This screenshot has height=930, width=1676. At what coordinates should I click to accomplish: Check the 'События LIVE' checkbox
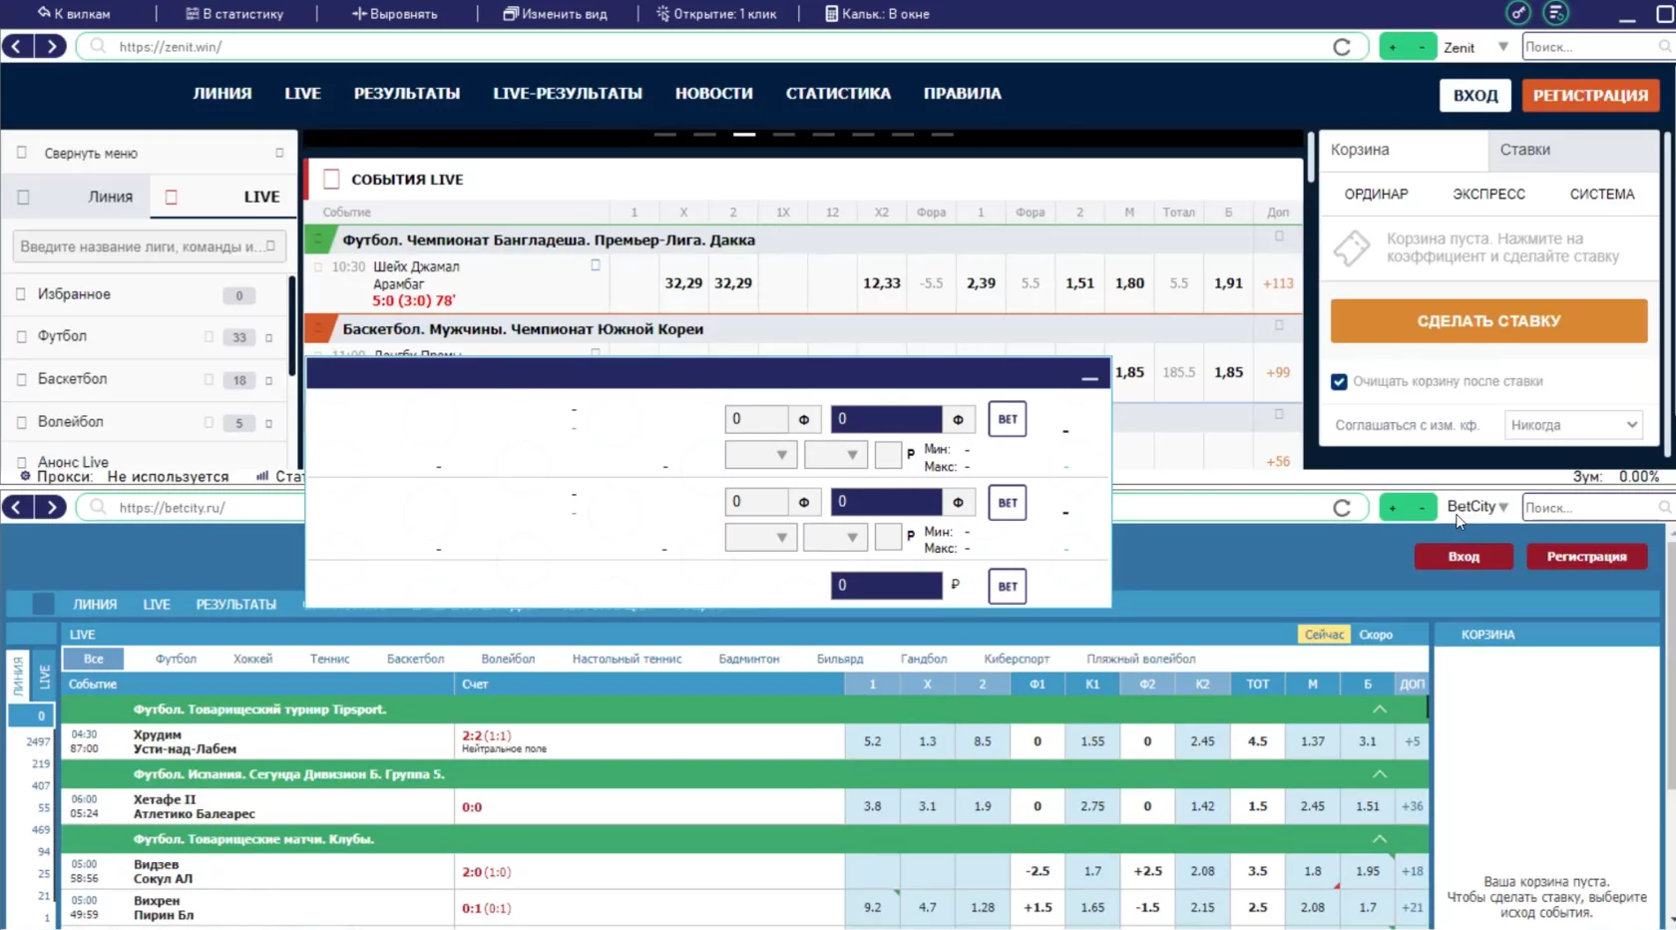(331, 180)
